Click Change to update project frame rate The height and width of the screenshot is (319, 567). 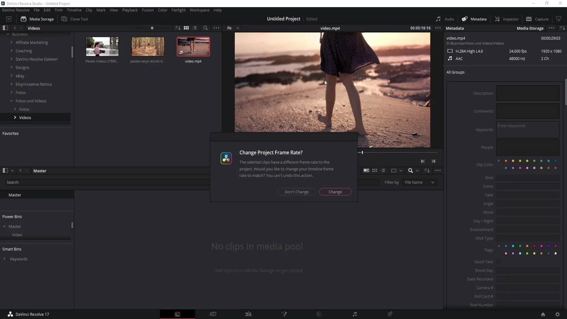[x=335, y=192]
